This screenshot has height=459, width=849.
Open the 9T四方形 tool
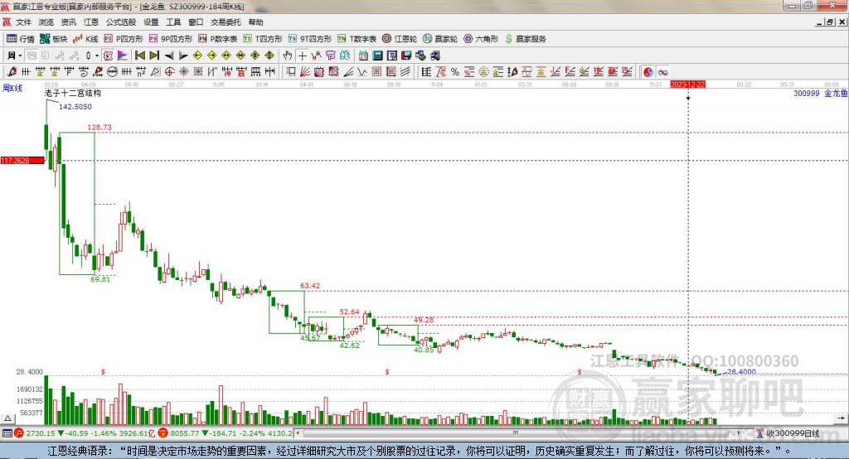310,39
